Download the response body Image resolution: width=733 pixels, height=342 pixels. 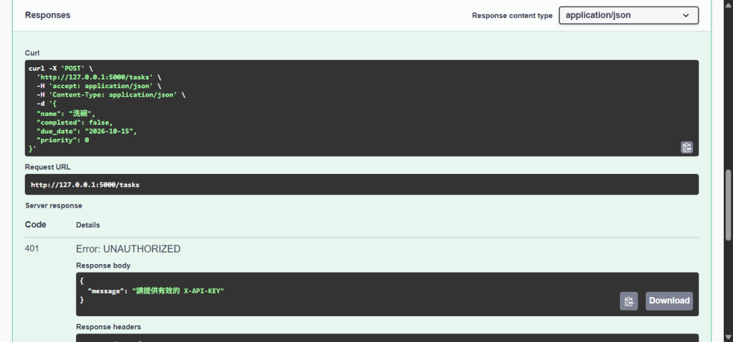coord(669,301)
